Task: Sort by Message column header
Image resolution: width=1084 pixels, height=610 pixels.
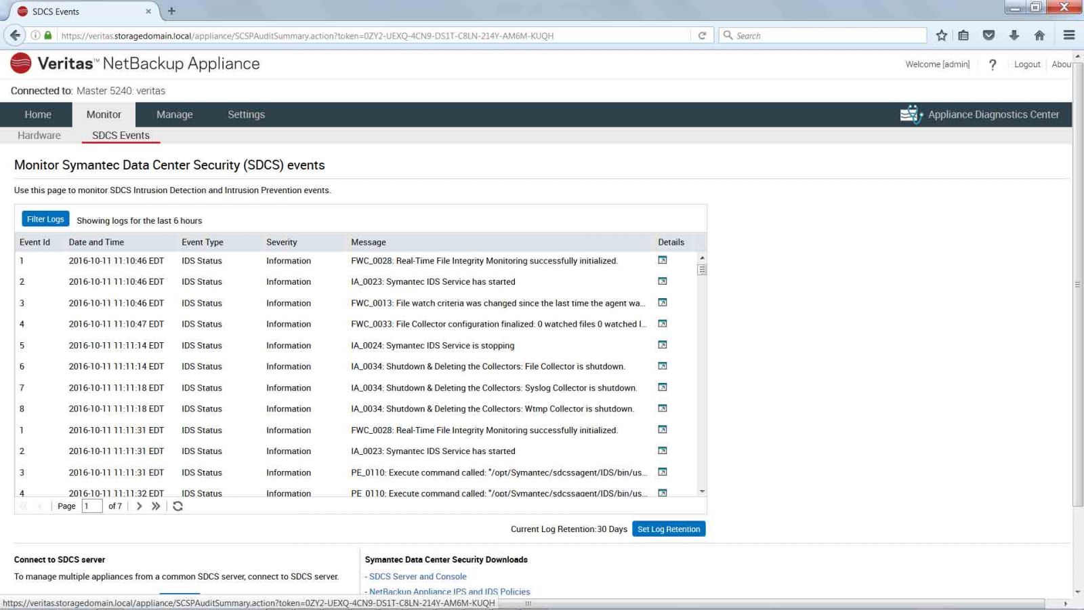Action: pyautogui.click(x=369, y=242)
